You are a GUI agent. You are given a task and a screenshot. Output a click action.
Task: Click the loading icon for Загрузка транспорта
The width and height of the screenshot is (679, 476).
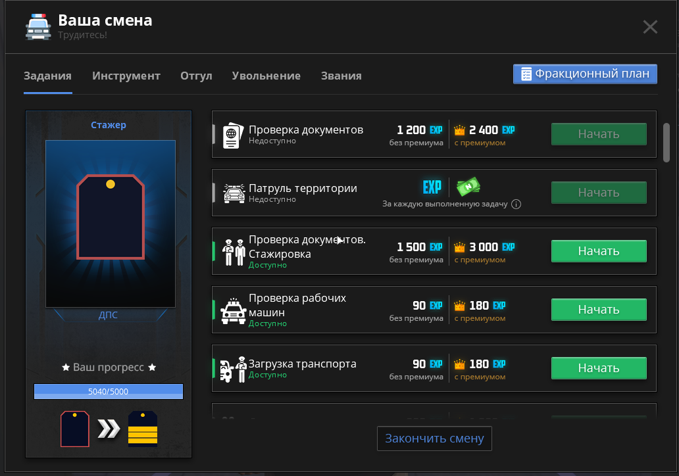pos(233,369)
